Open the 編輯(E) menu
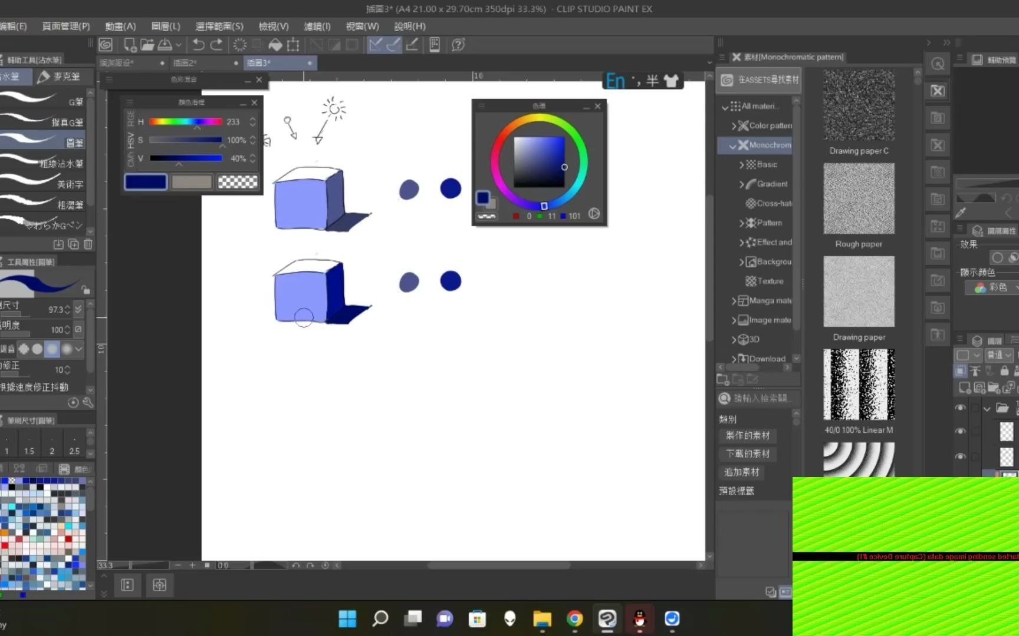The width and height of the screenshot is (1019, 636). coord(13,26)
